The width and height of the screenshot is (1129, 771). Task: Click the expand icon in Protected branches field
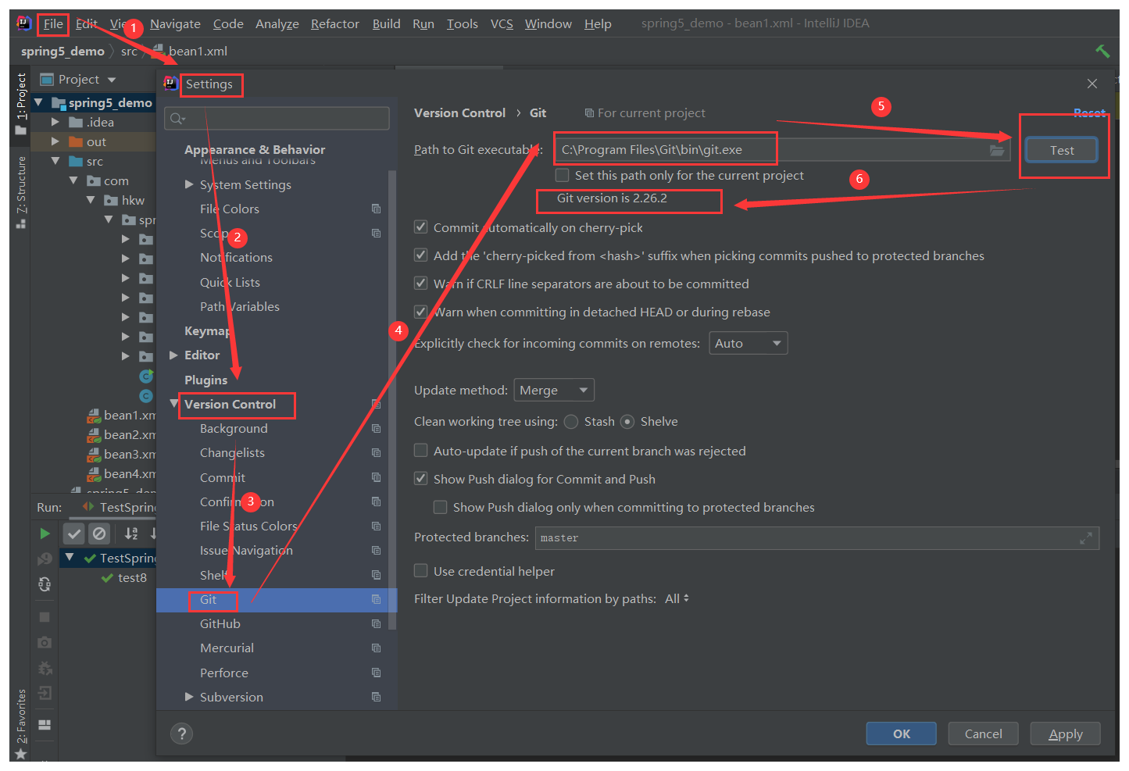(1086, 538)
